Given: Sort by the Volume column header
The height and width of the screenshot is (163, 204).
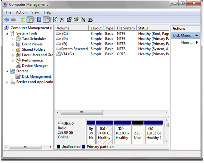Looking at the screenshot, I should [72, 28].
